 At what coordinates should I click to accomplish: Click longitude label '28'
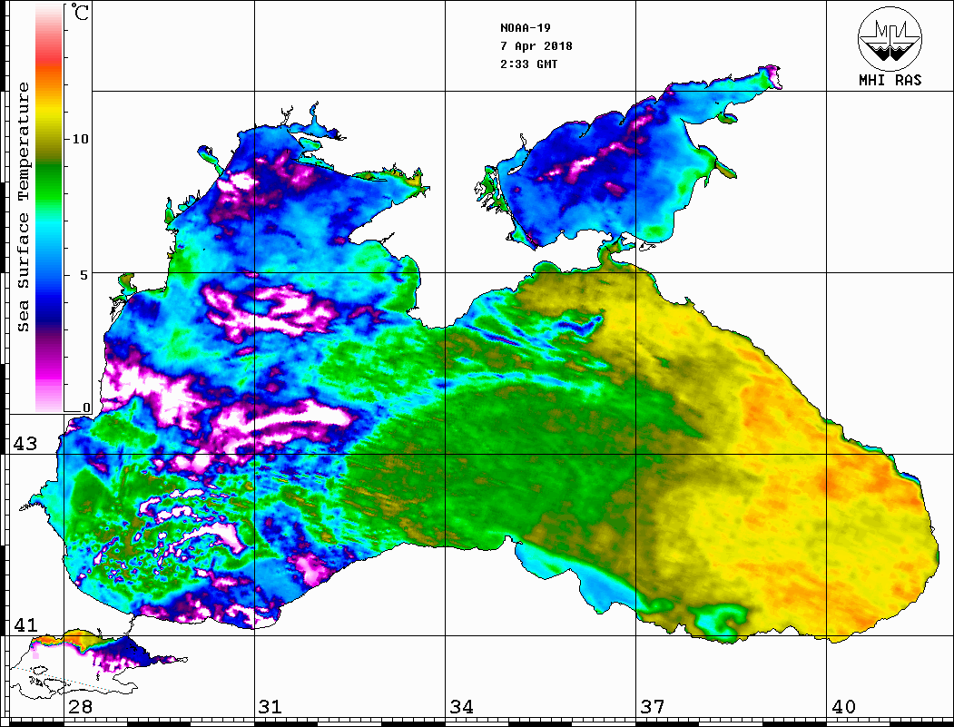click(x=80, y=706)
